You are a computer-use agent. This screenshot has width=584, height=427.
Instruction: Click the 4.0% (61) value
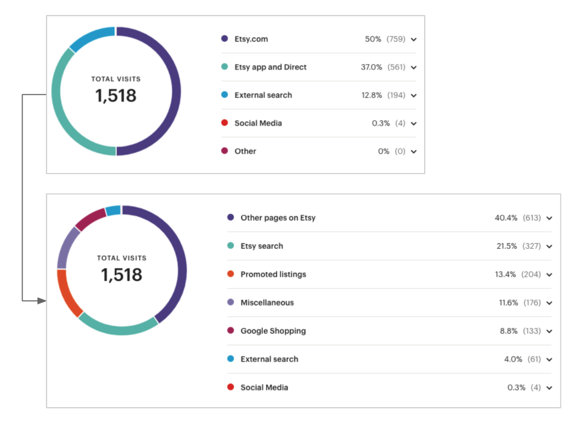pos(522,359)
